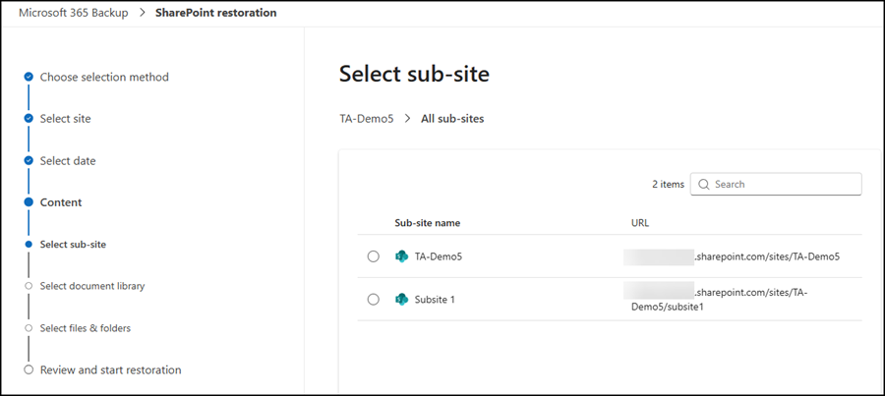Go back to Select site step
885x396 pixels.
(66, 119)
